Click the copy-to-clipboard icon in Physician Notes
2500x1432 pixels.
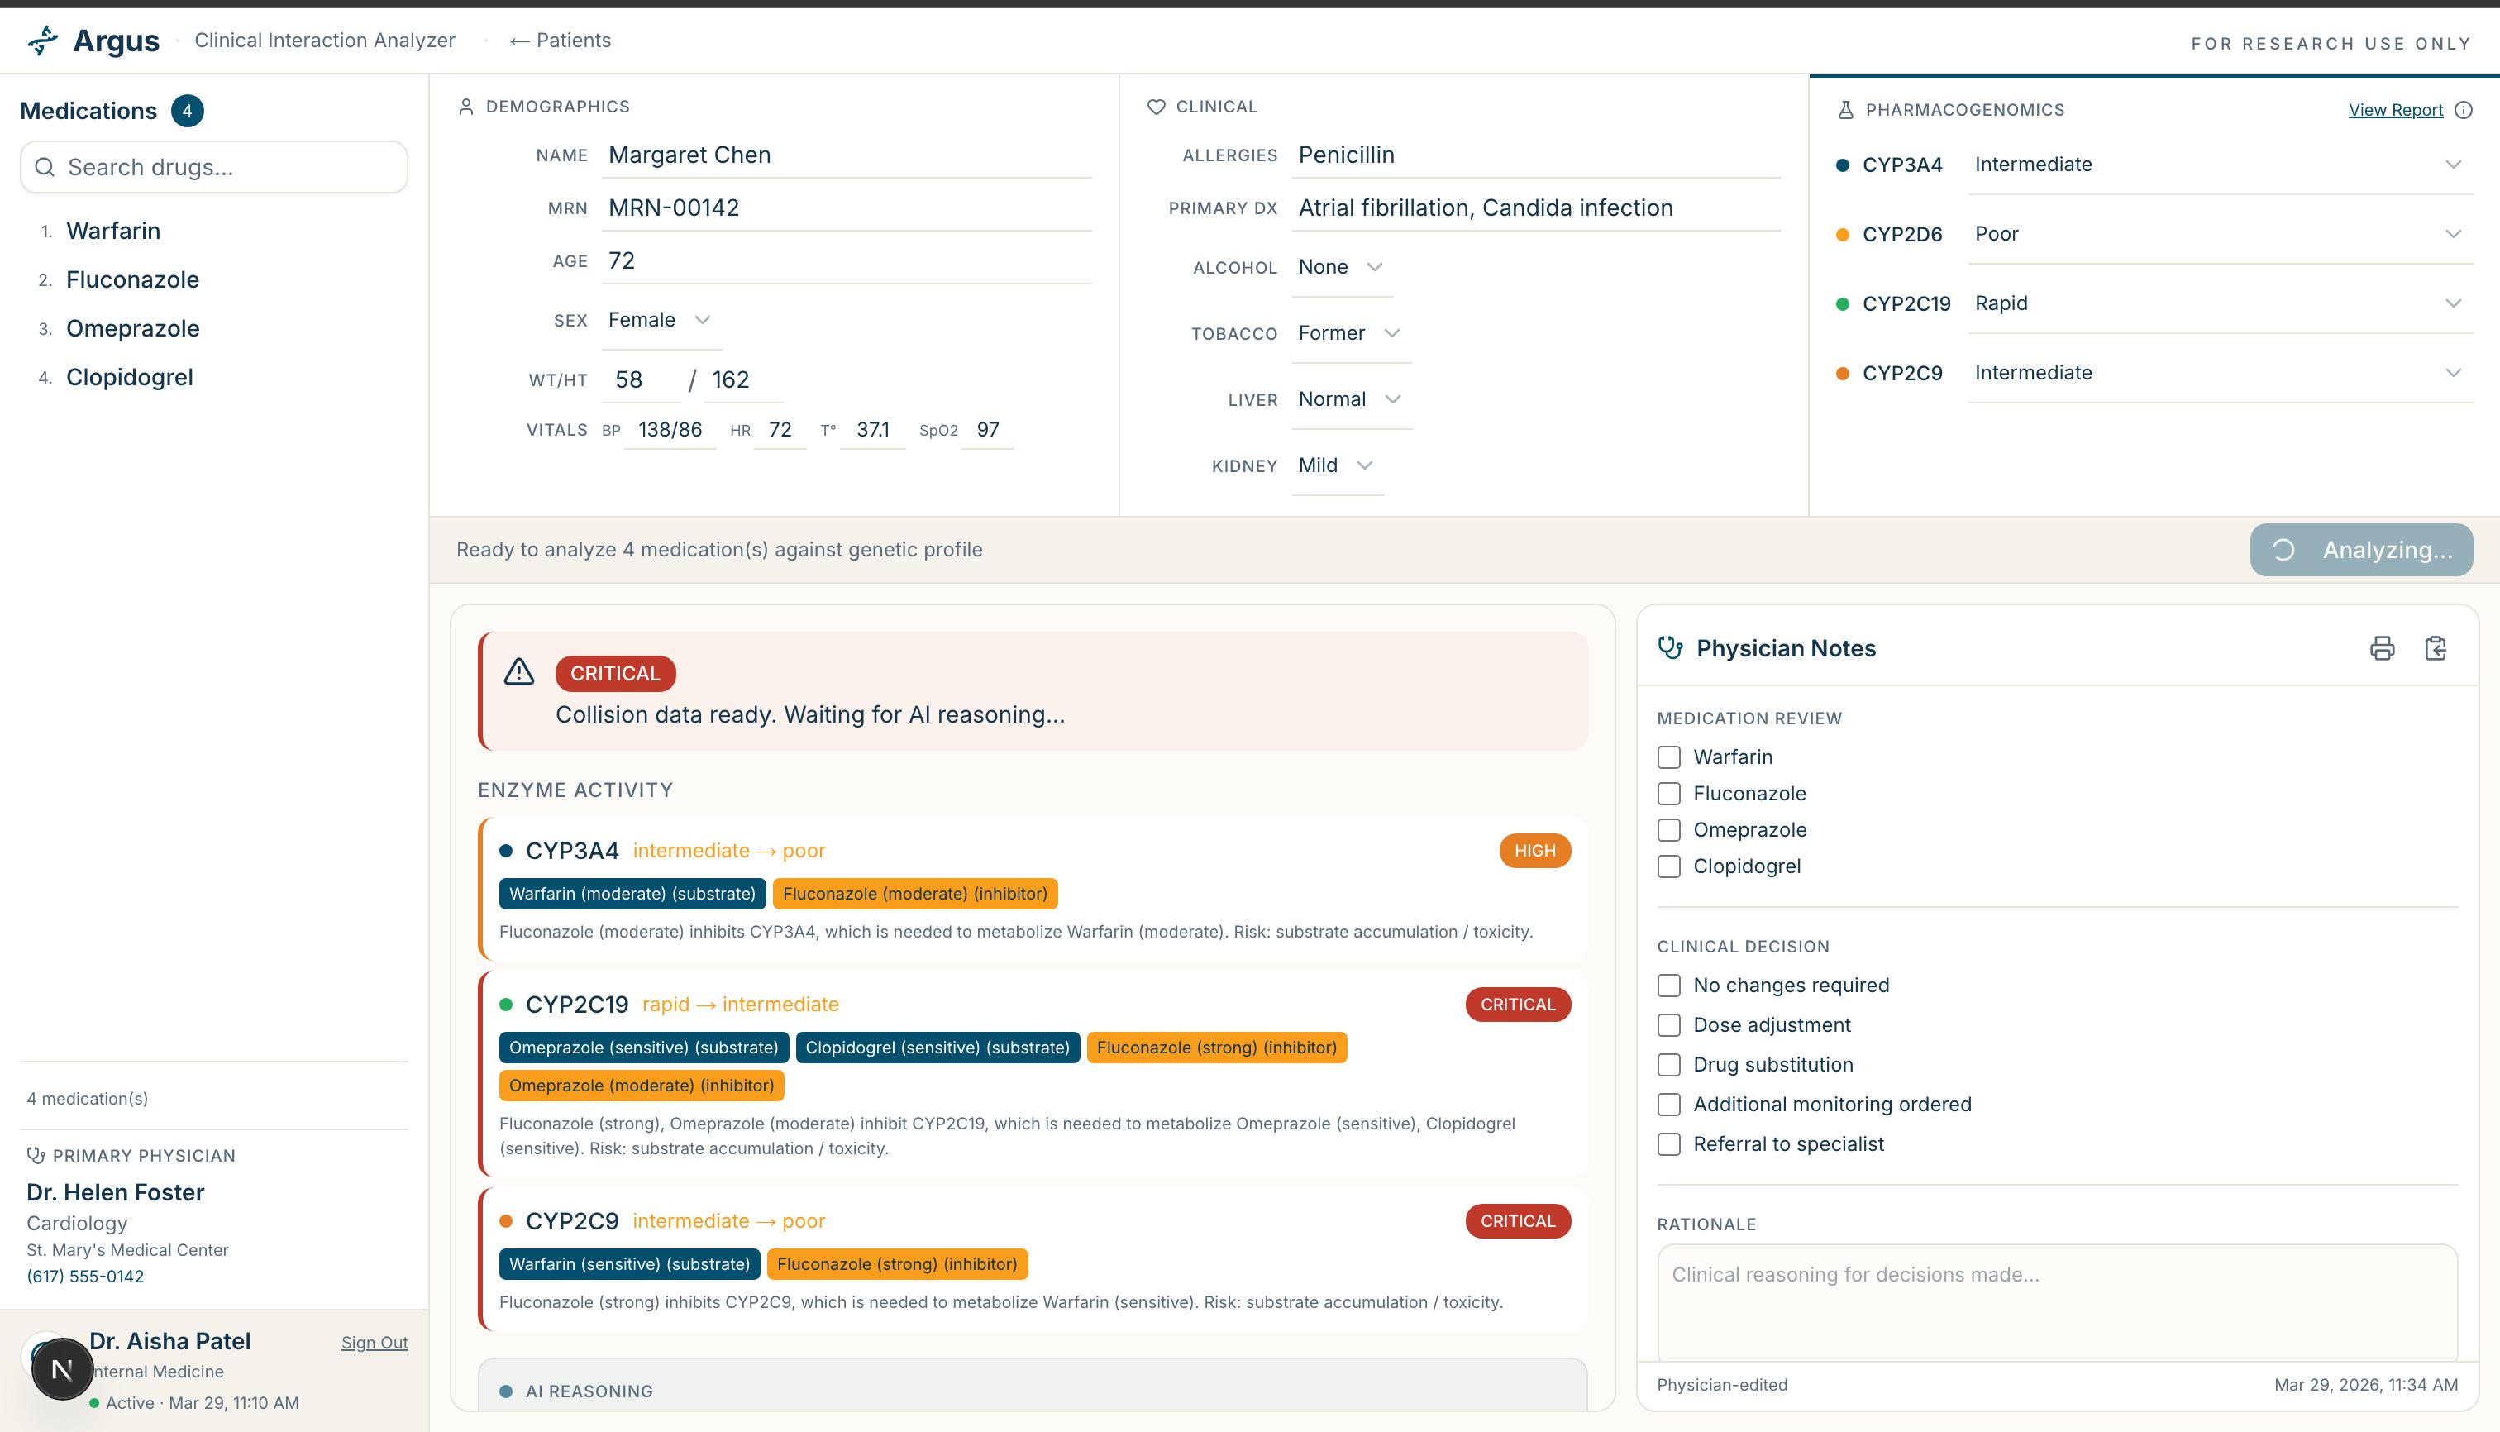tap(2435, 648)
